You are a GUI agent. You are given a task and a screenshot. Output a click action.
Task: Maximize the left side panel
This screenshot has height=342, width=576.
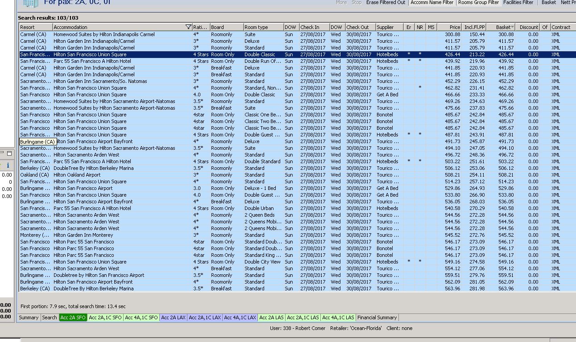point(9,153)
